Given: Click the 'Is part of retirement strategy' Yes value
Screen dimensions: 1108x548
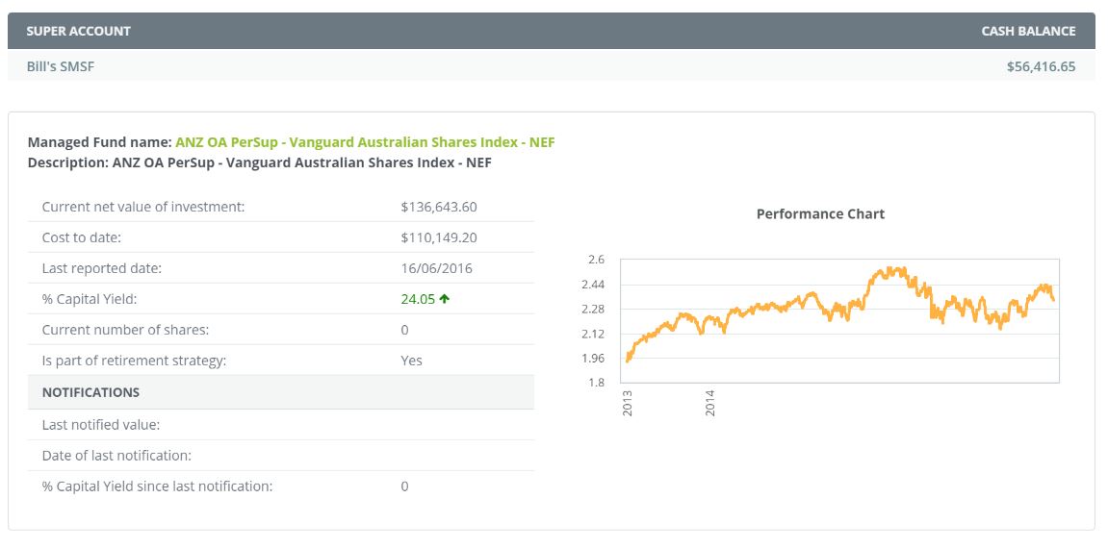Looking at the screenshot, I should coord(411,361).
